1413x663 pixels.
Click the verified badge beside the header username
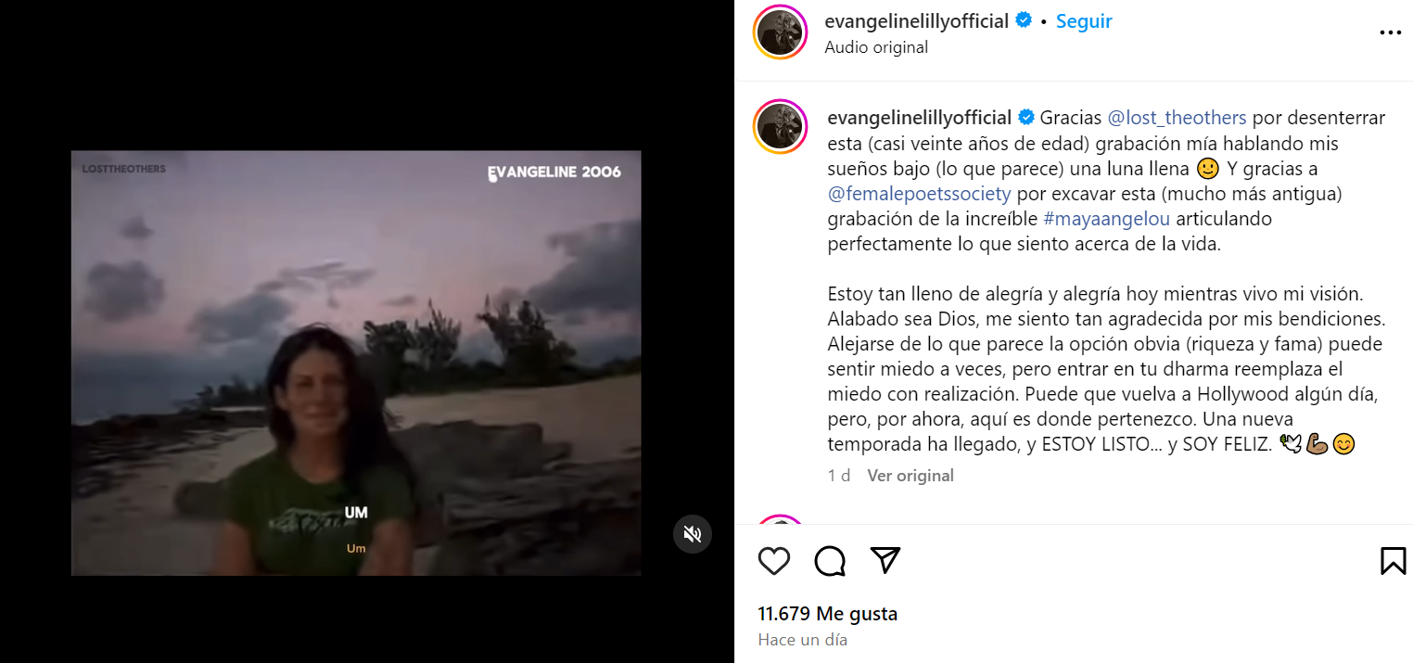1025,20
